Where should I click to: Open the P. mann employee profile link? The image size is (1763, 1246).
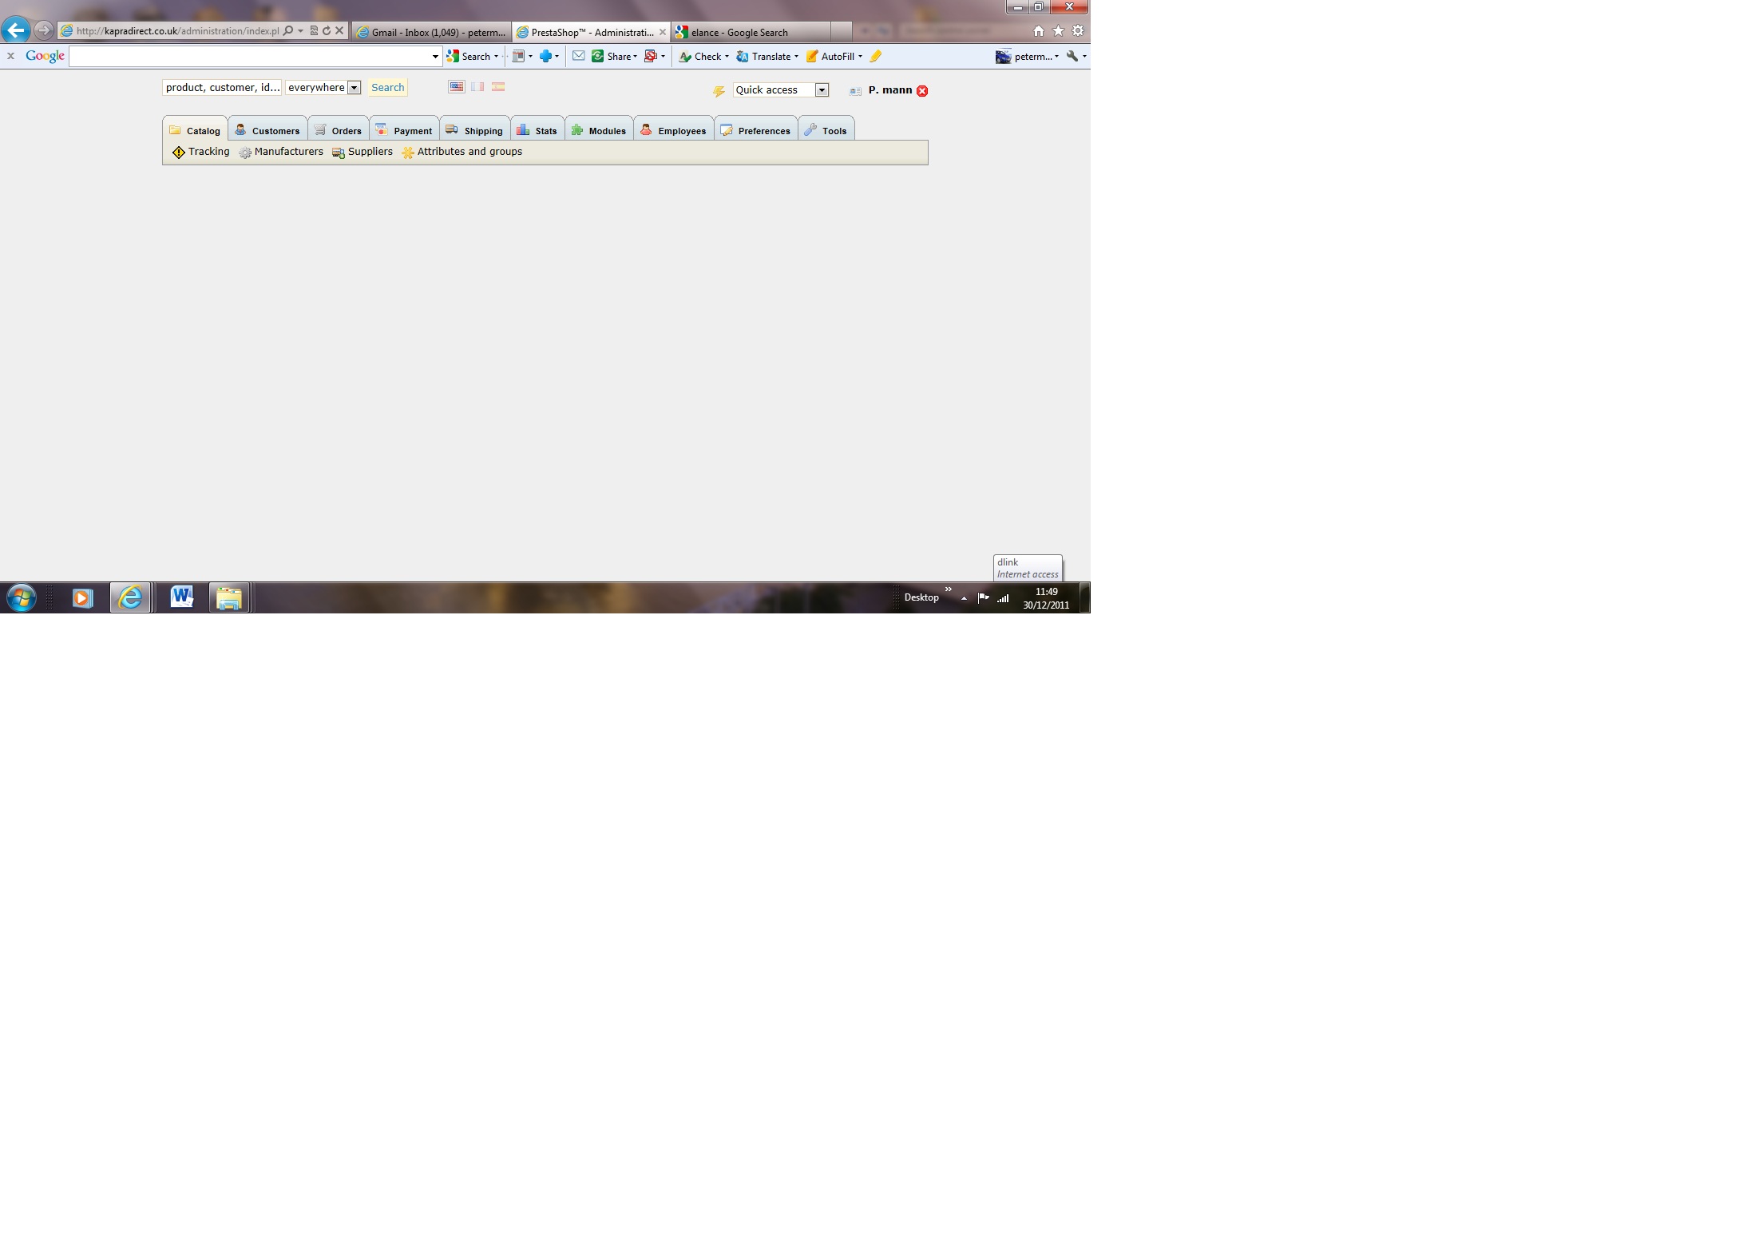(x=889, y=90)
